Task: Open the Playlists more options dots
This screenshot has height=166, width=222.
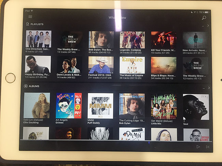Action: tap(203, 26)
